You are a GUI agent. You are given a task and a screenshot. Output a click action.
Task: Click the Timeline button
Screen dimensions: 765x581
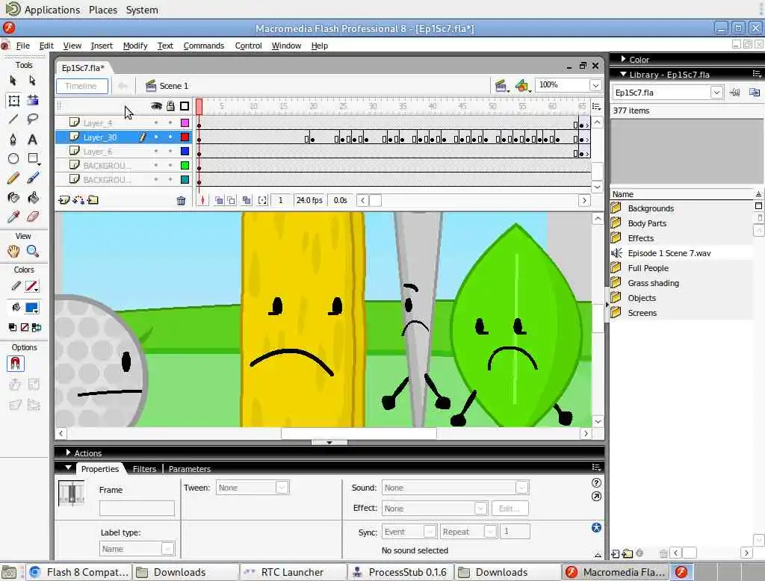point(81,86)
